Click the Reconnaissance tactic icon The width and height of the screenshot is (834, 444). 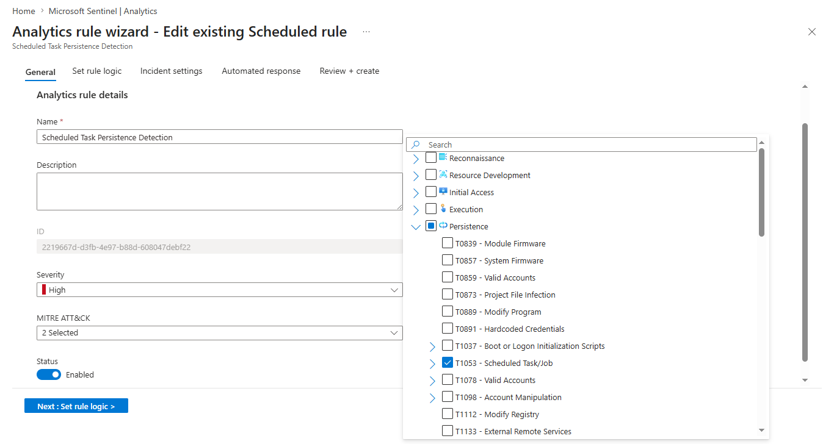tap(443, 157)
